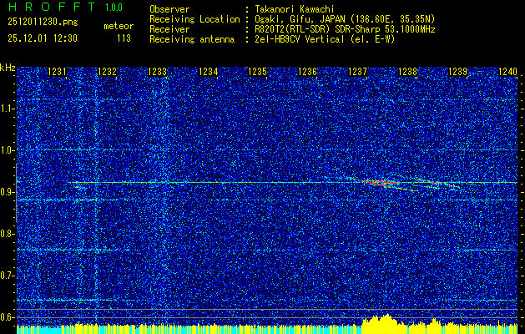Click the HROFFT title text
Viewport: 525px width, 334px height.
(52, 7)
